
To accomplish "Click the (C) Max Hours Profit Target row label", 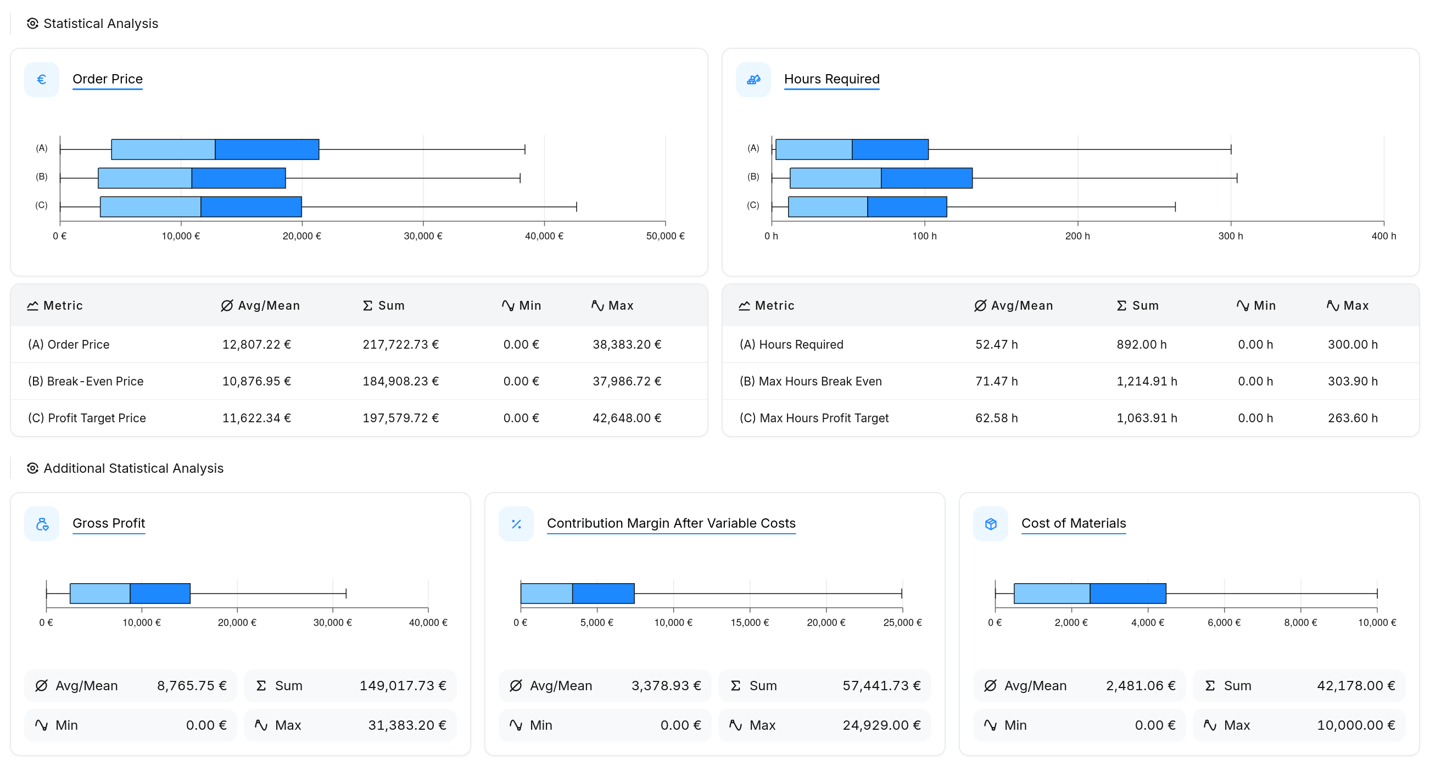I will coord(814,418).
